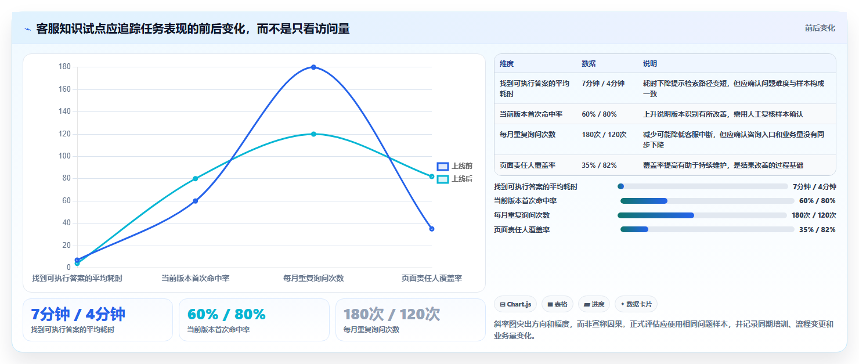Click the 当前版本首次命中率 progress bar
The image size is (859, 364).
coord(707,201)
